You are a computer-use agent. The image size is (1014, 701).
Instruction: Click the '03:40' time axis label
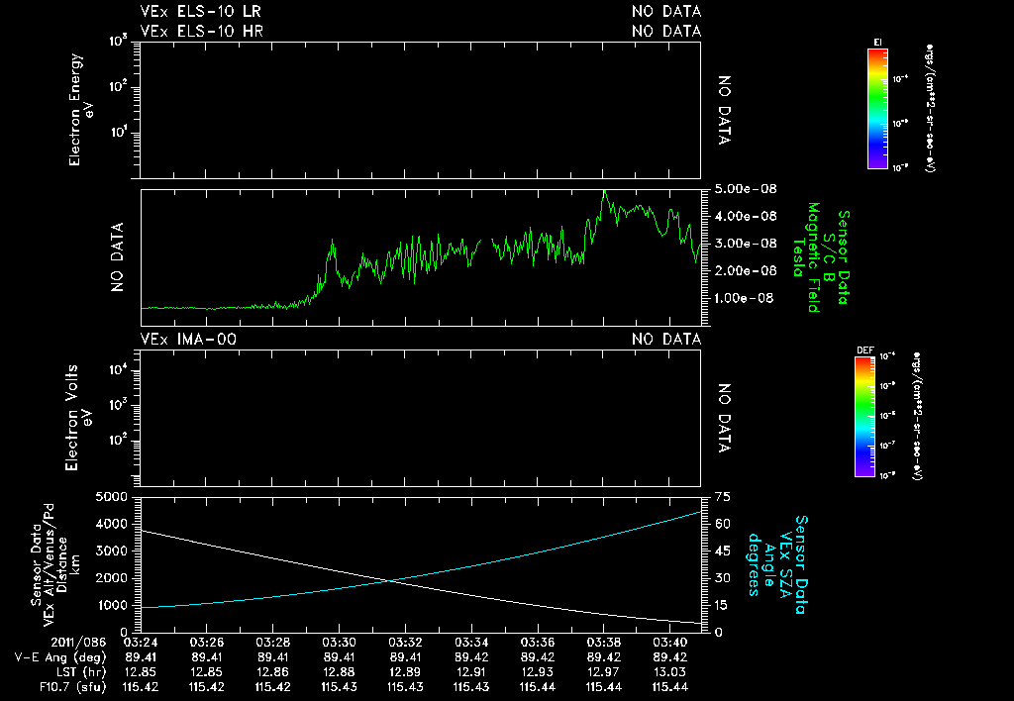(670, 643)
